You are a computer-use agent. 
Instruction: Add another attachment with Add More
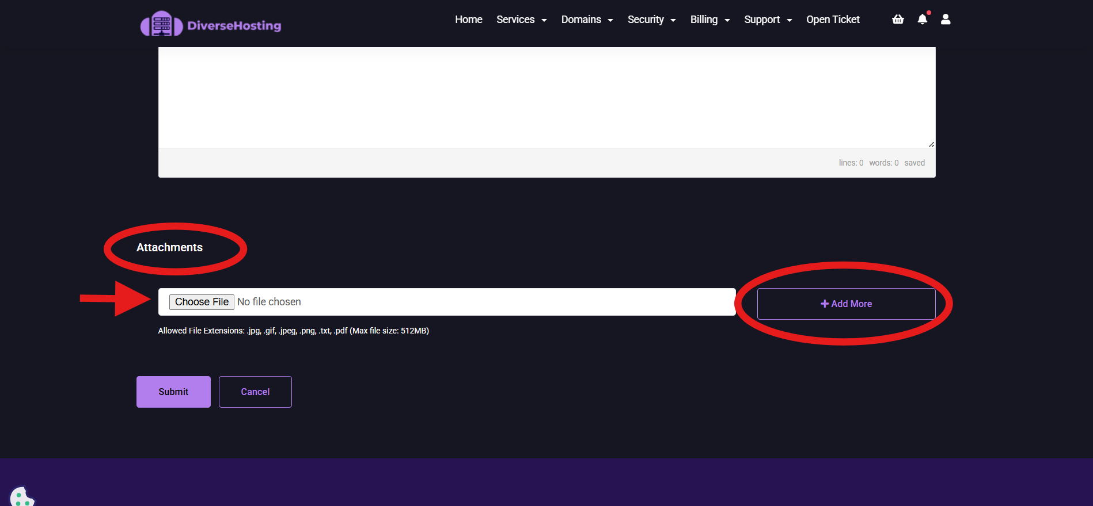click(x=846, y=304)
